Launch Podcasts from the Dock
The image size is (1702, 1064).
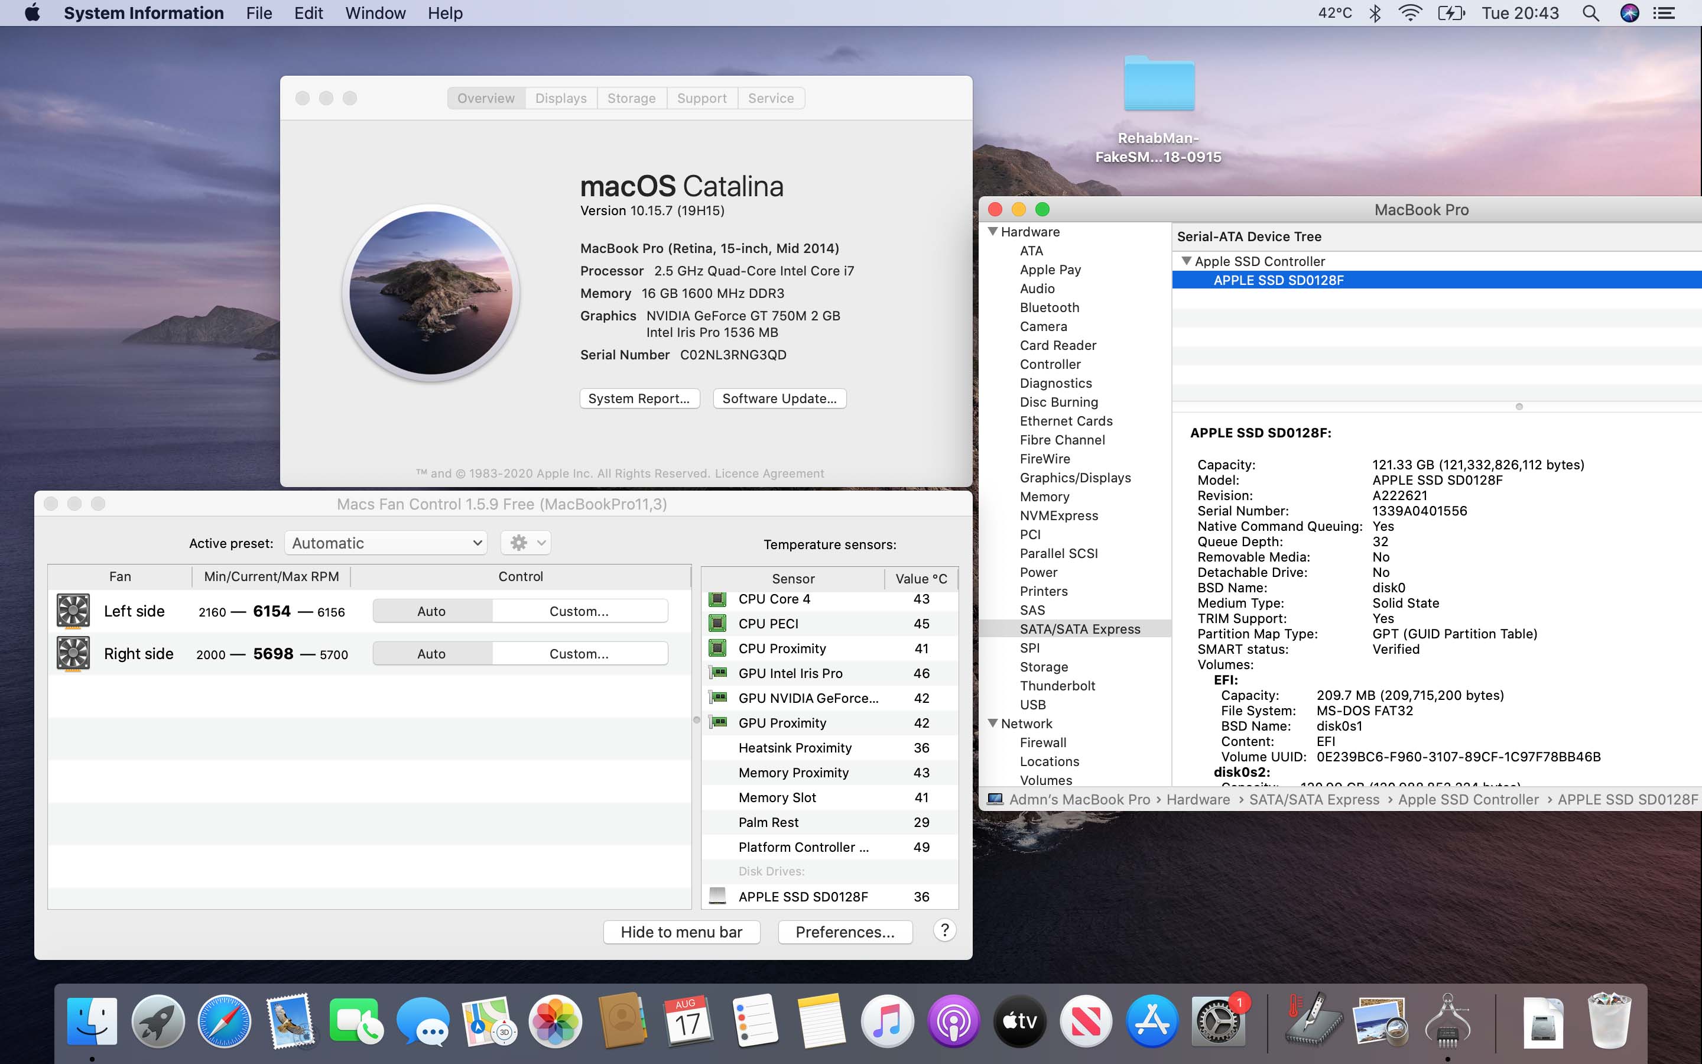click(953, 1021)
